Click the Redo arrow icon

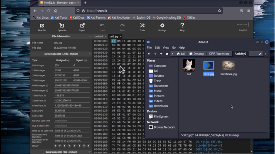pos(122,26)
